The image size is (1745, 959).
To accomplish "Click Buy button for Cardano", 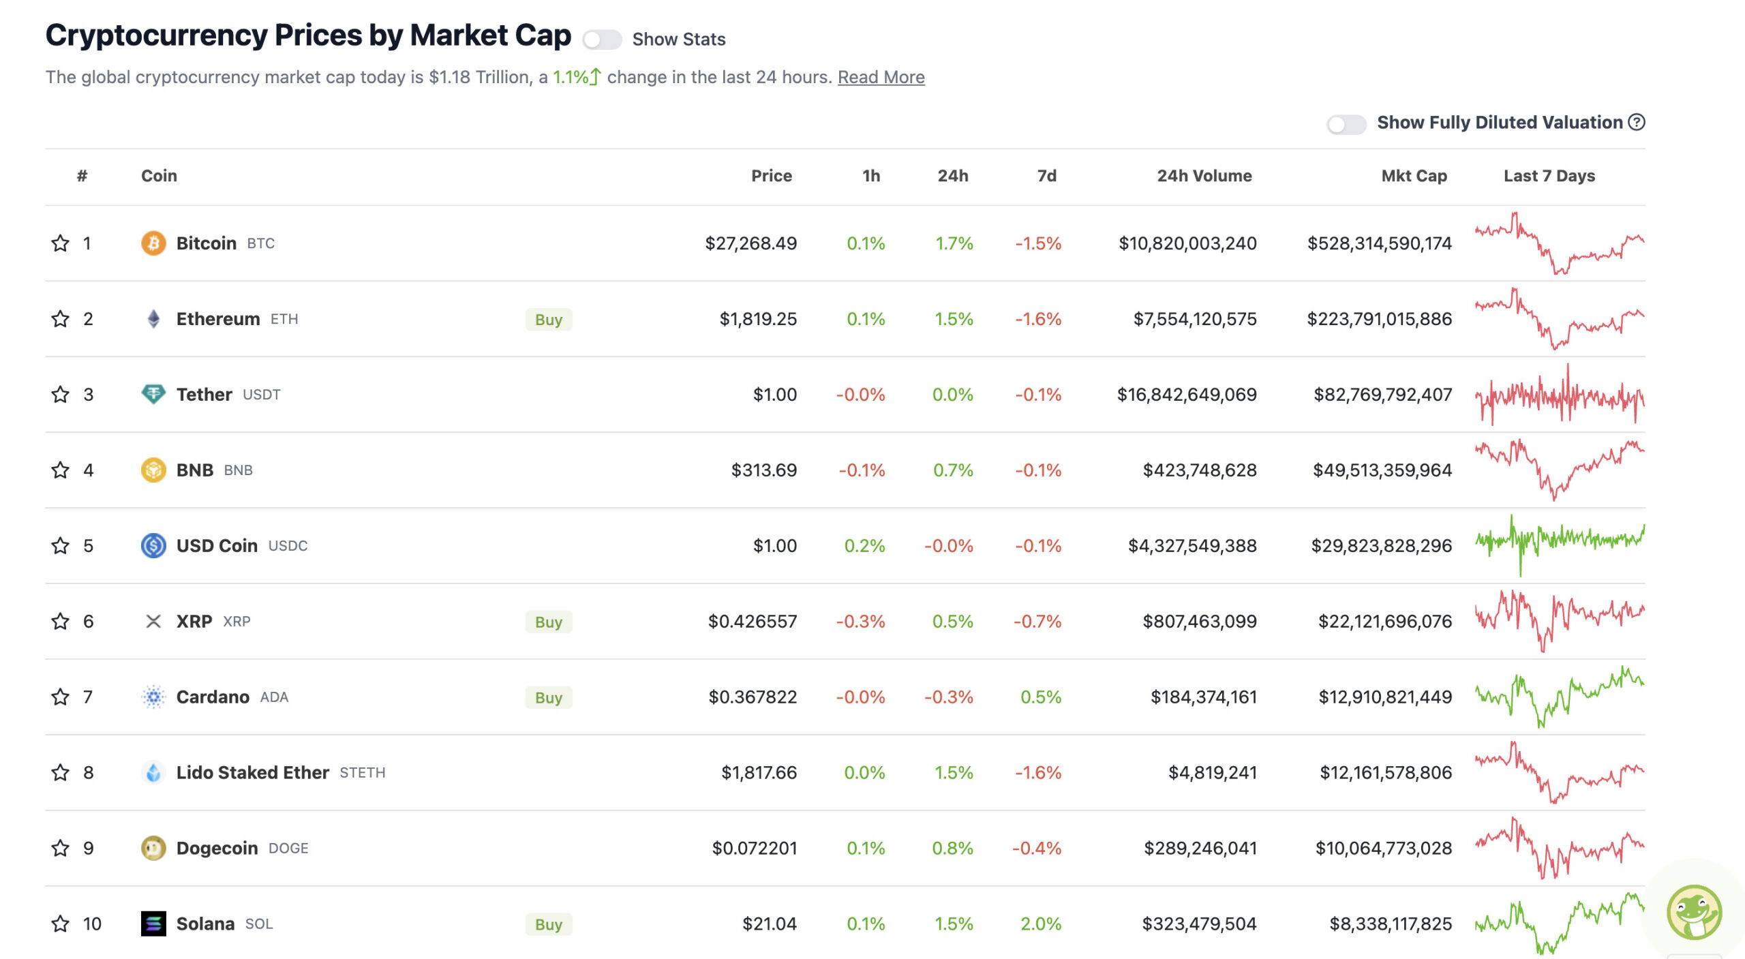I will pyautogui.click(x=549, y=698).
